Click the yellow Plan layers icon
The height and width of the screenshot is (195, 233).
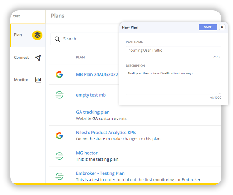point(37,35)
